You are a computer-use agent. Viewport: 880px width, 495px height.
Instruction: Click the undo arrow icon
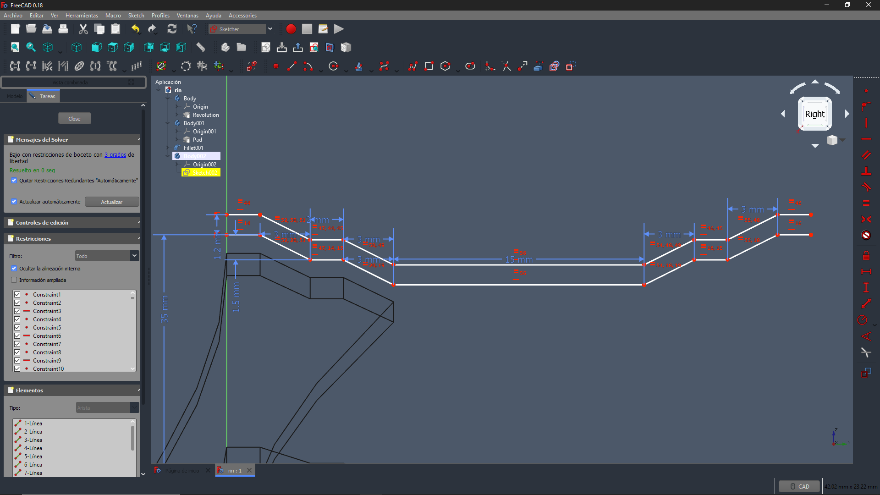(135, 29)
